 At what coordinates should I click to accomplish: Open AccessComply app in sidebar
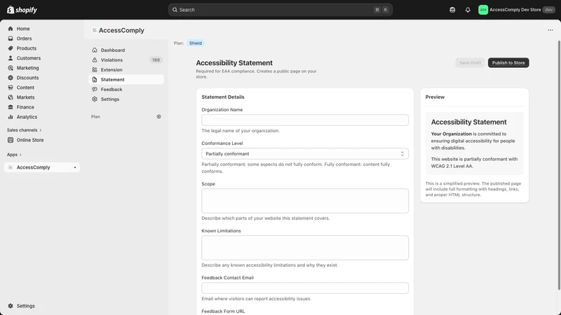[42, 167]
